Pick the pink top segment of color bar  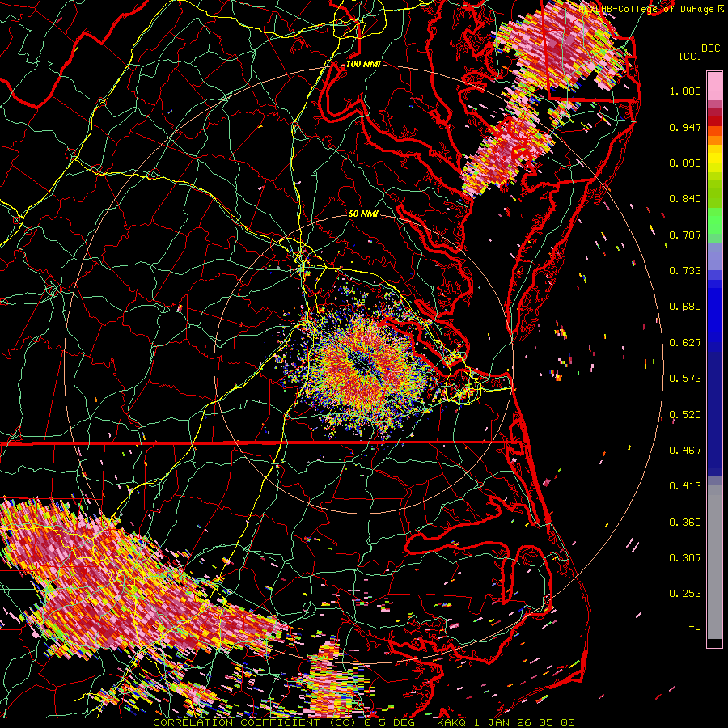click(714, 86)
